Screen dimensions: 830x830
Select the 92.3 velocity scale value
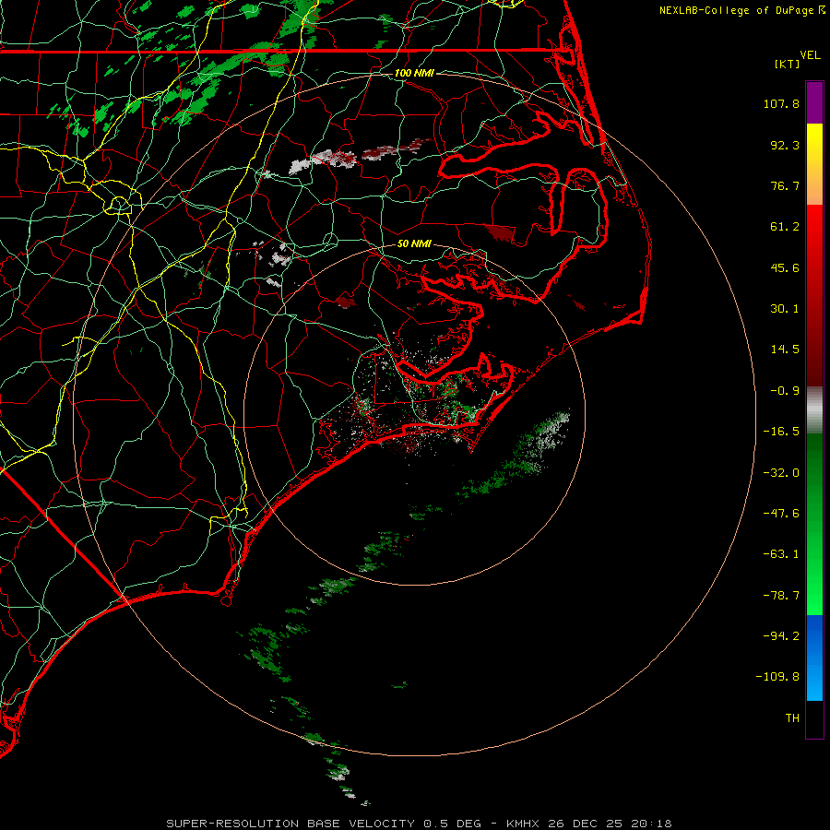pos(785,145)
